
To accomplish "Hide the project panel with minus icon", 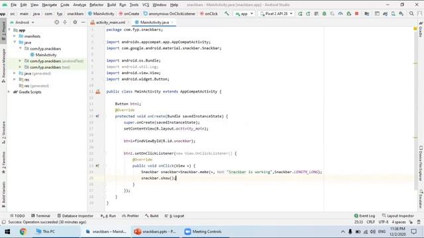I will point(83,22).
